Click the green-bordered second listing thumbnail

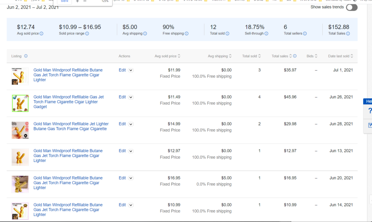[x=20, y=103]
